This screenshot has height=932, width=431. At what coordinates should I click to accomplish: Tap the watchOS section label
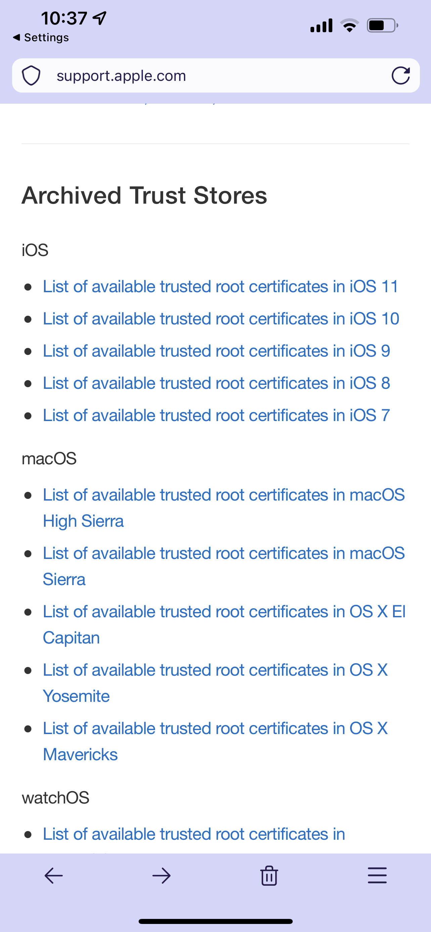(x=55, y=798)
